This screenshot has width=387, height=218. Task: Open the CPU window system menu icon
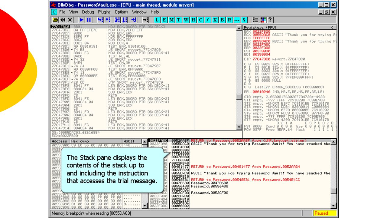(54, 12)
